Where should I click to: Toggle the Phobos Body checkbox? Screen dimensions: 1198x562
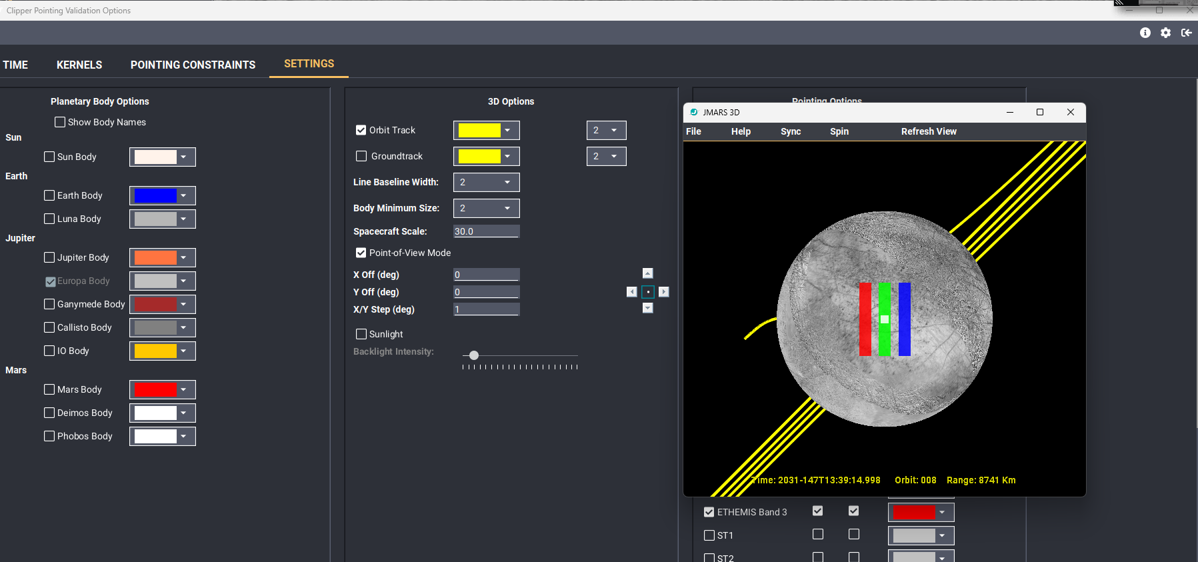[49, 436]
